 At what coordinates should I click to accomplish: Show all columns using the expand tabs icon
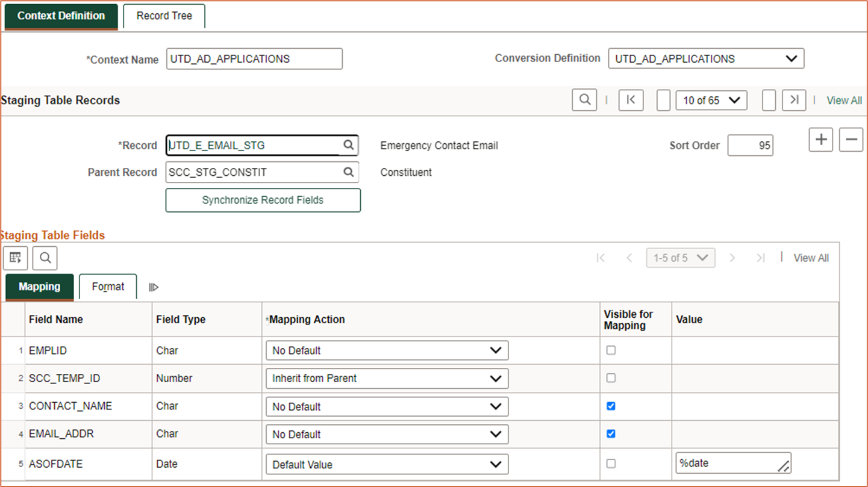pos(154,287)
